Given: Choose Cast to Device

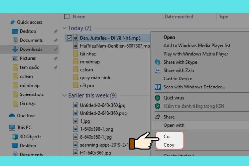Looking at the screenshot, I should [178, 79].
